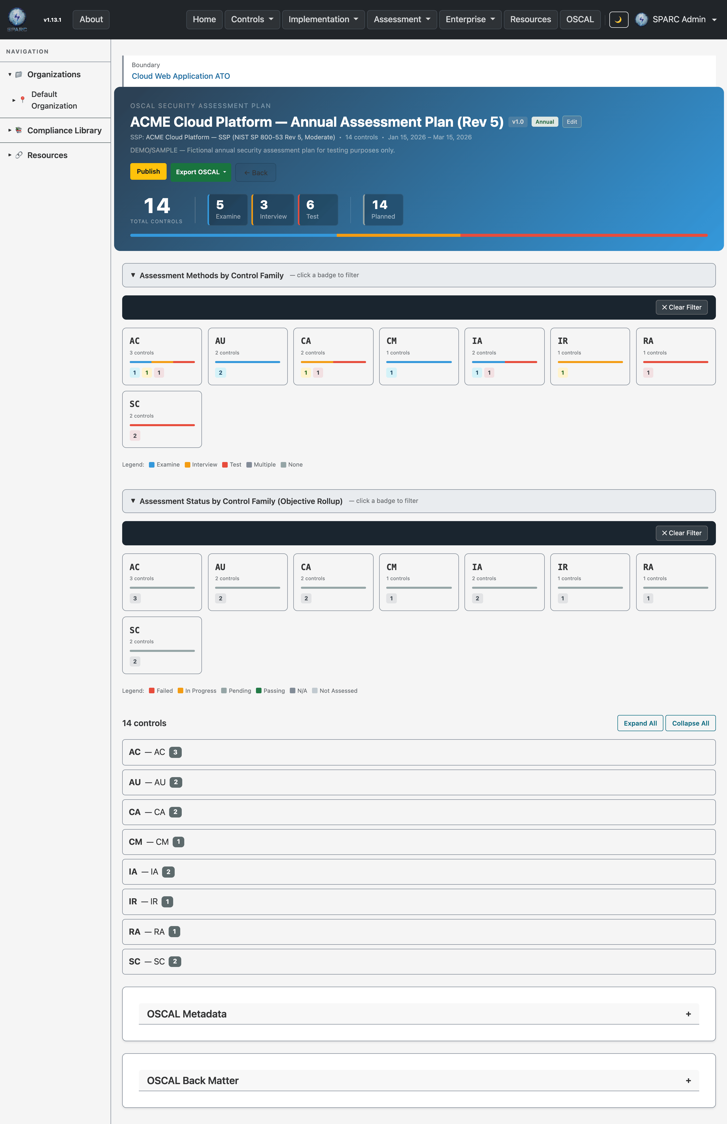Filter AU status badge in Status section

coord(220,598)
